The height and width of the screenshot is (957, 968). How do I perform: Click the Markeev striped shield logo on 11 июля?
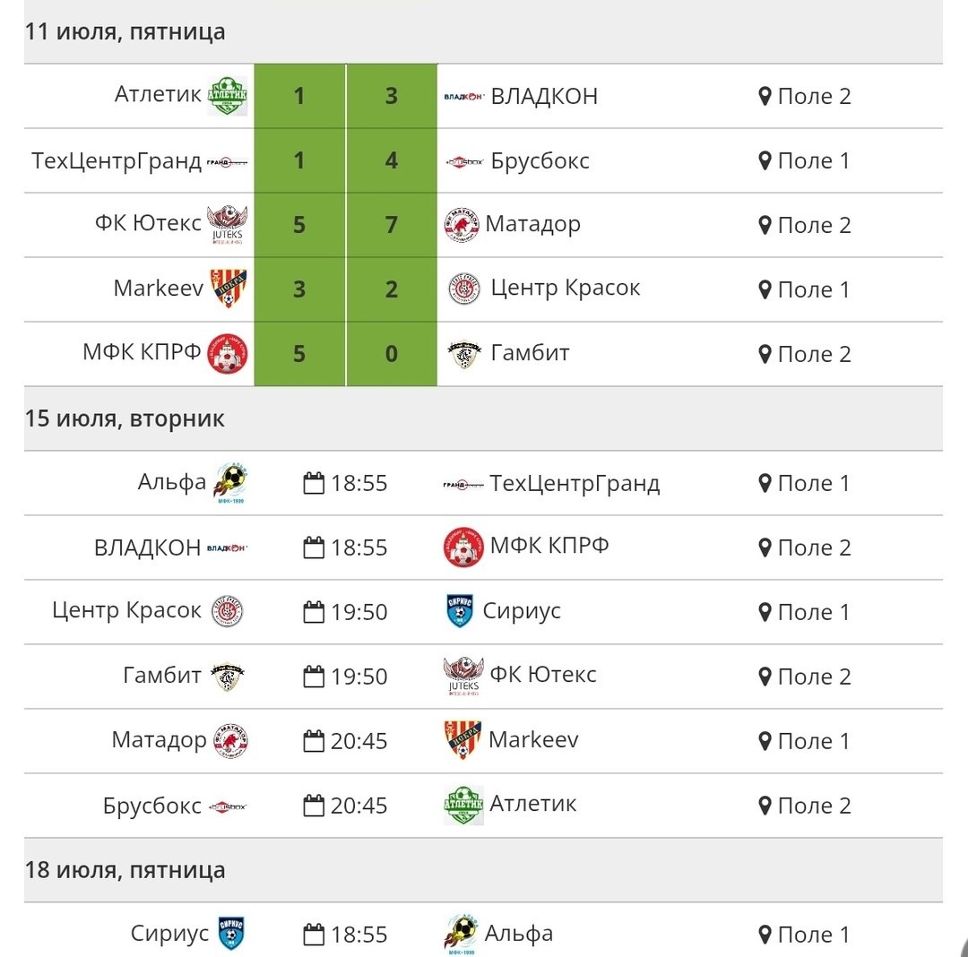point(229,289)
